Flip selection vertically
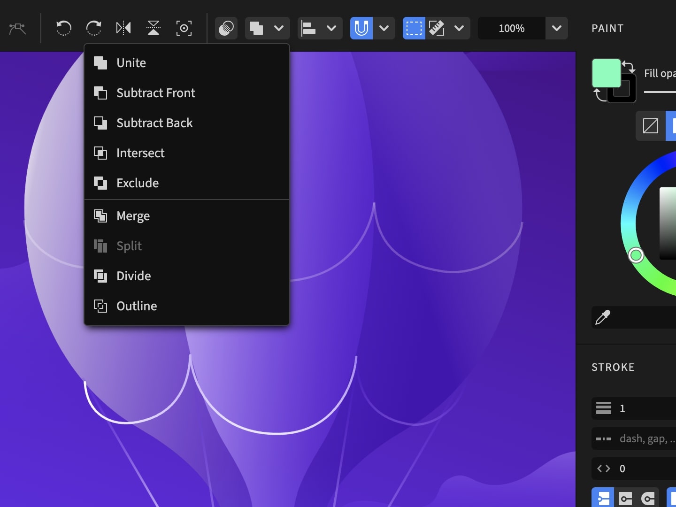This screenshot has height=507, width=676. click(x=154, y=28)
